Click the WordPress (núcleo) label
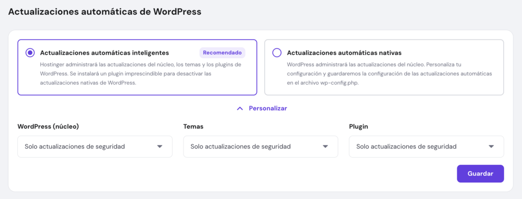The image size is (522, 199). [48, 127]
